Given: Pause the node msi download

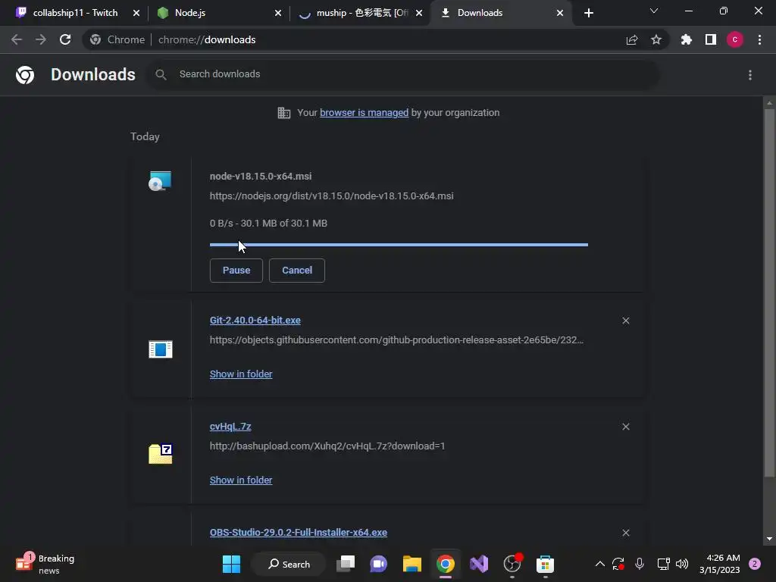Looking at the screenshot, I should [x=236, y=271].
